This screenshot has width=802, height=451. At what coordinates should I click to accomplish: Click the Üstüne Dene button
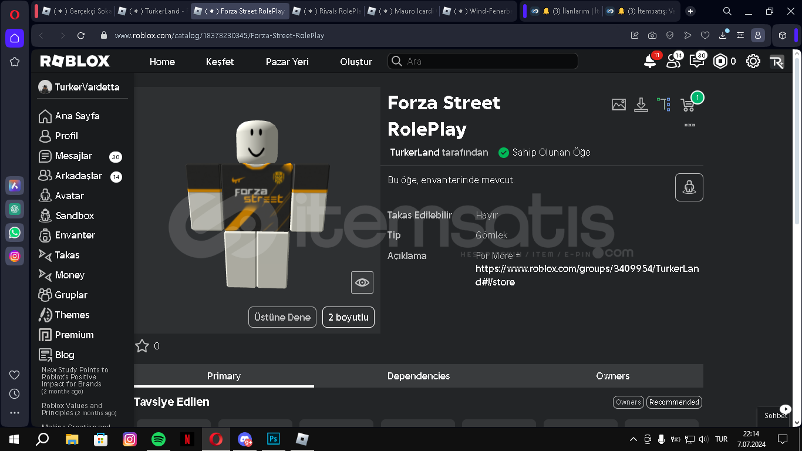tap(282, 317)
